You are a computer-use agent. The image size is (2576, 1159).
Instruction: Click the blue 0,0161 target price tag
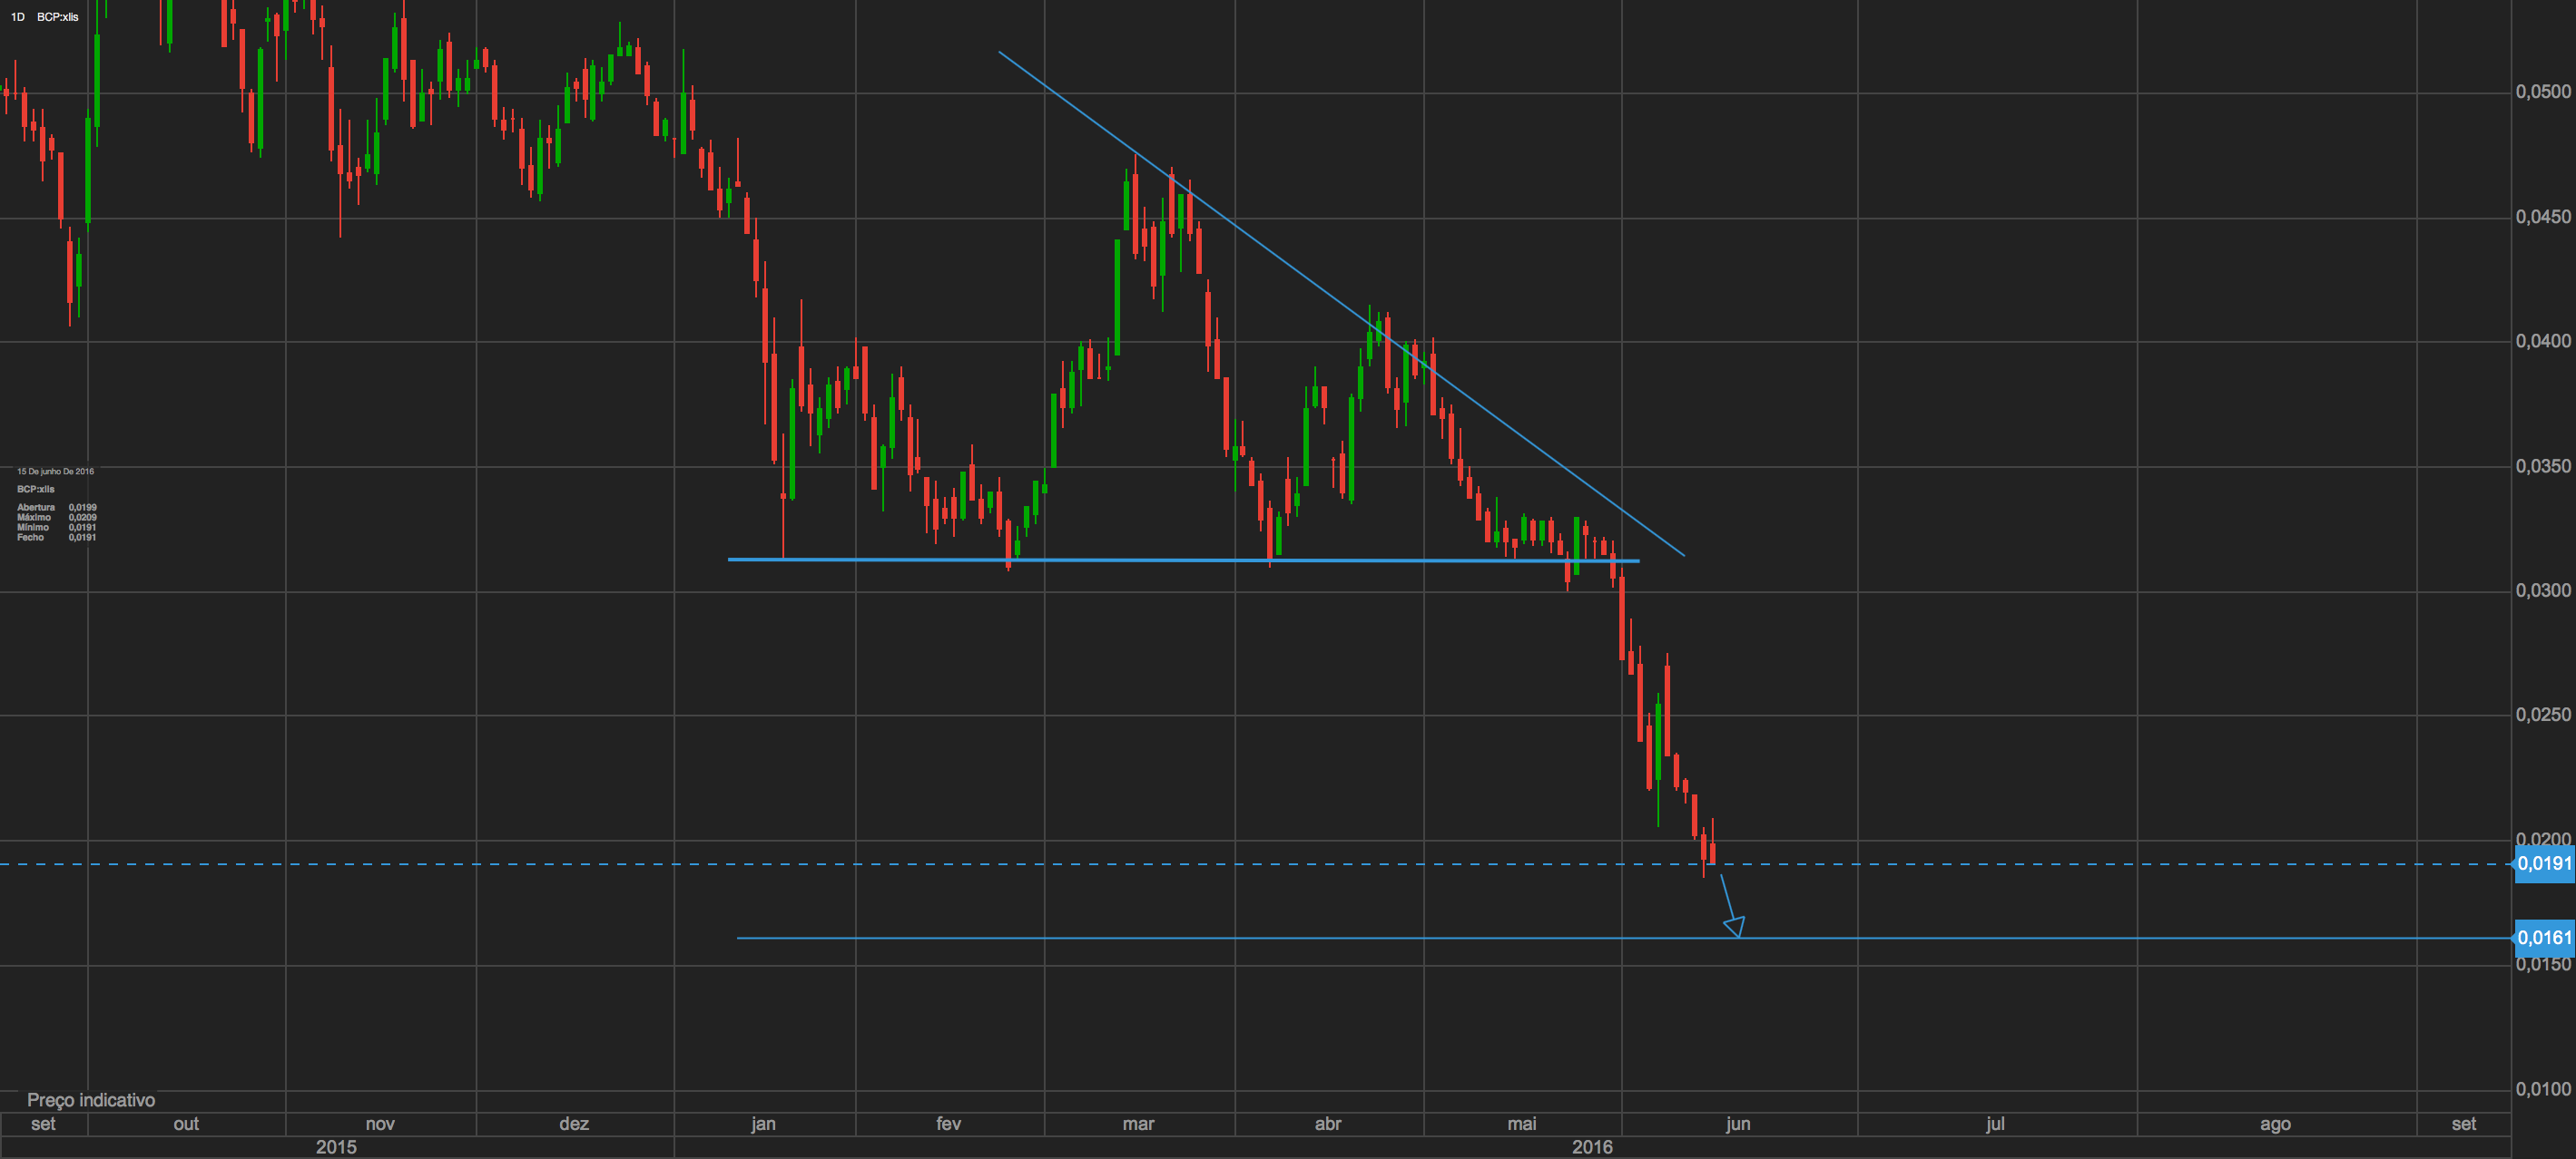point(2543,937)
